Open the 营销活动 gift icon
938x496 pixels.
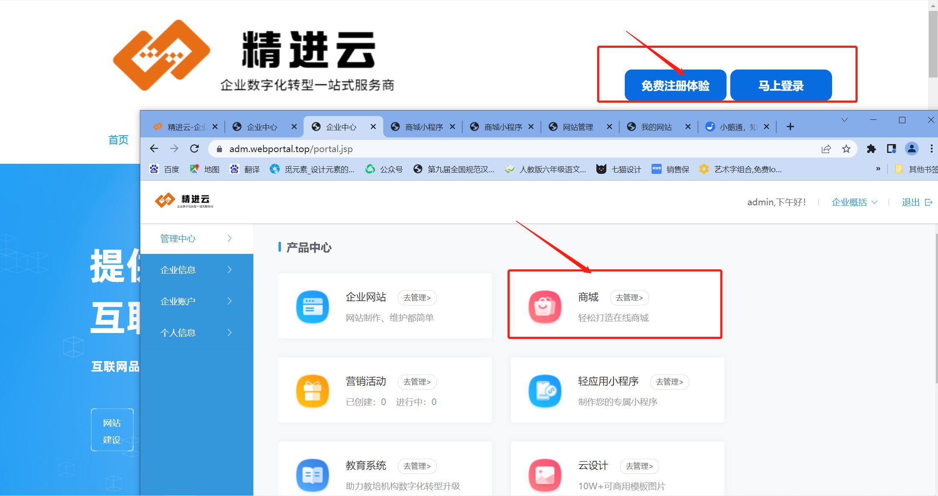(312, 390)
